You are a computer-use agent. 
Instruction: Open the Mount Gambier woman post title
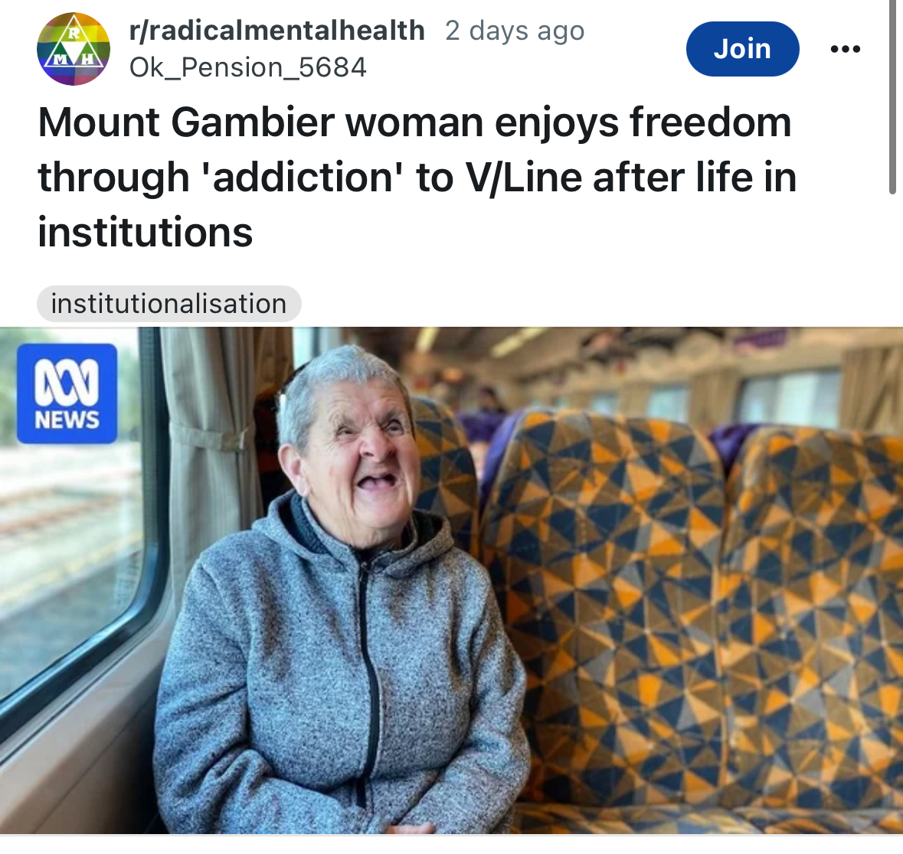click(x=417, y=178)
